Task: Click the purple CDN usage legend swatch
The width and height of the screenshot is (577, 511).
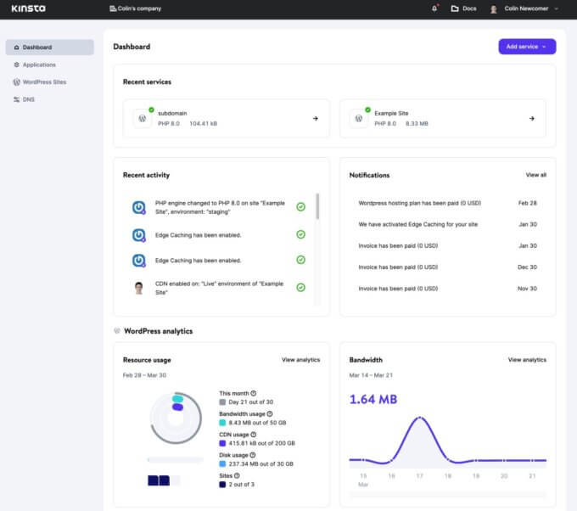Action: 222,443
